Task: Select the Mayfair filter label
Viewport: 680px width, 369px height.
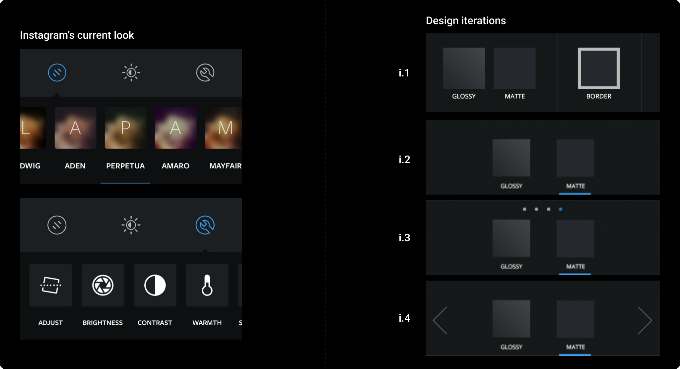Action: pos(226,166)
